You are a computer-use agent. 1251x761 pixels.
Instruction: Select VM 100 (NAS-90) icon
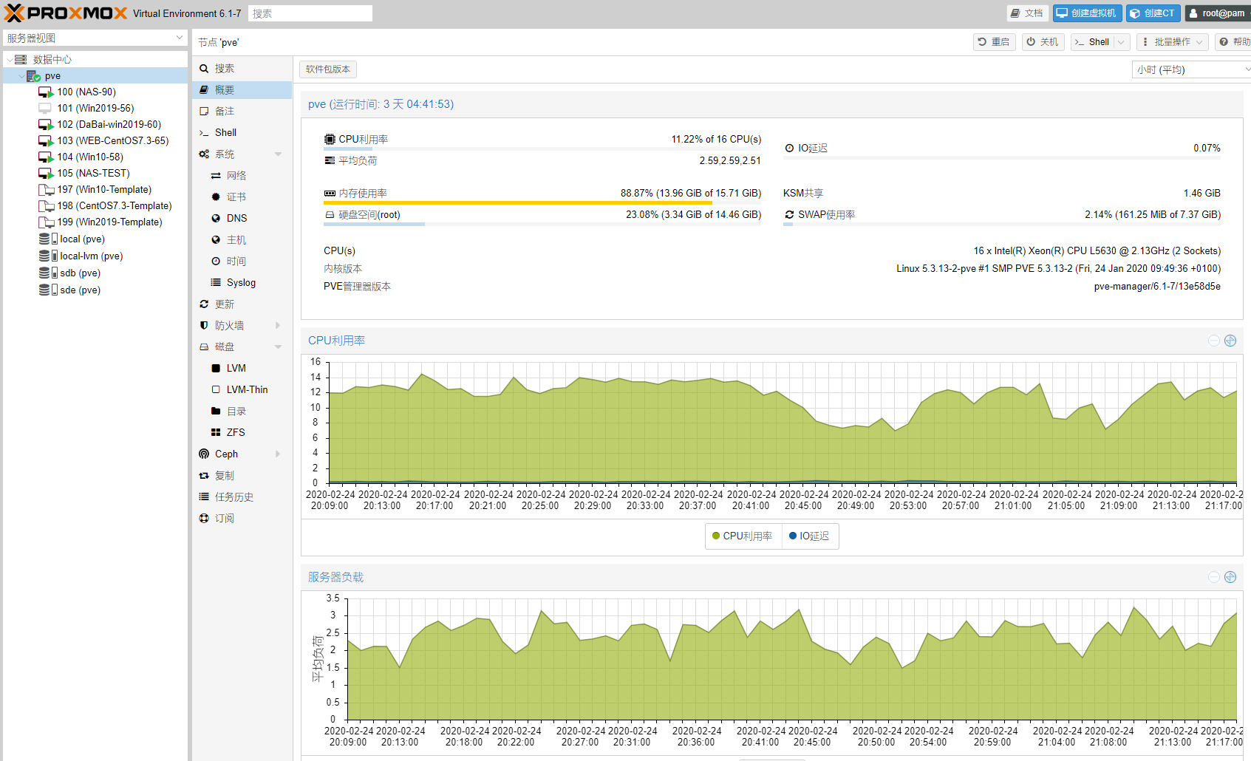(x=46, y=92)
